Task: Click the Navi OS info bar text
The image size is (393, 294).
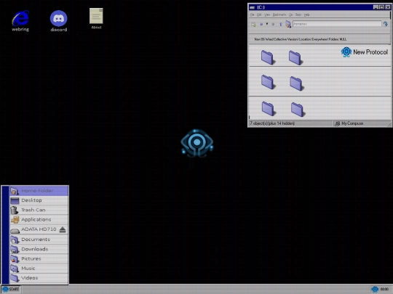Action: click(x=301, y=39)
